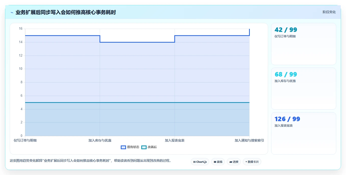Click the x-axis label 加入通知与搜索索引

click(249, 140)
